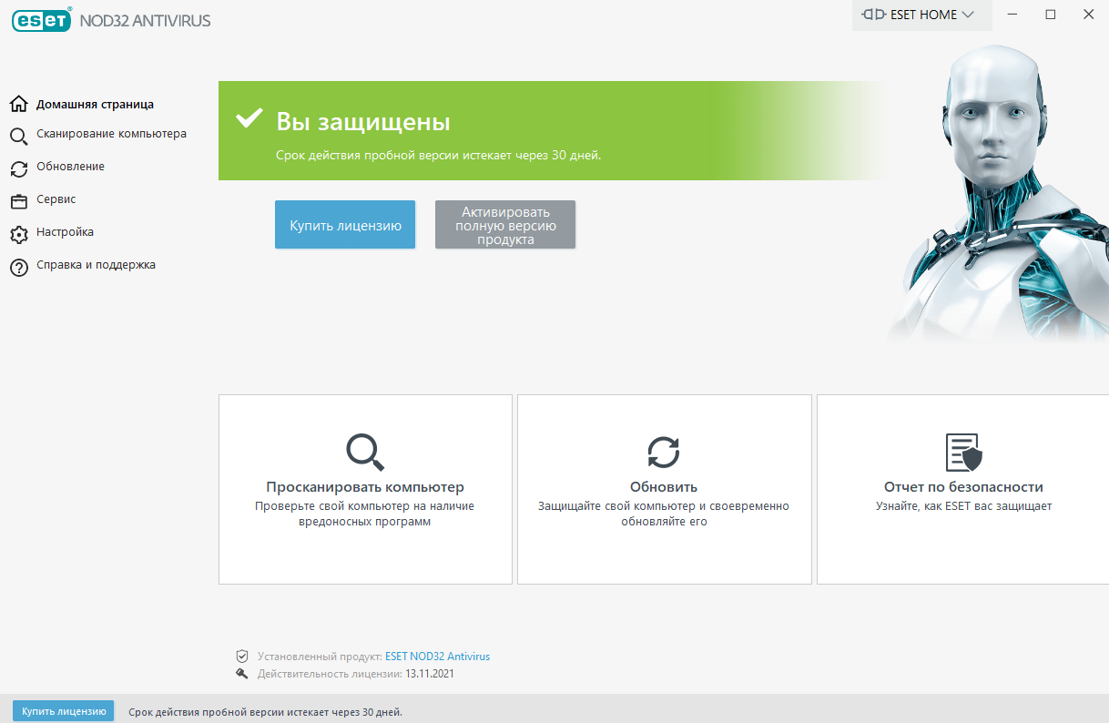Click the ESET HOME connection icon

pos(873,15)
